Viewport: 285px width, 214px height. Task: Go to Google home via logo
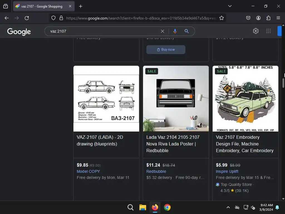pyautogui.click(x=19, y=32)
